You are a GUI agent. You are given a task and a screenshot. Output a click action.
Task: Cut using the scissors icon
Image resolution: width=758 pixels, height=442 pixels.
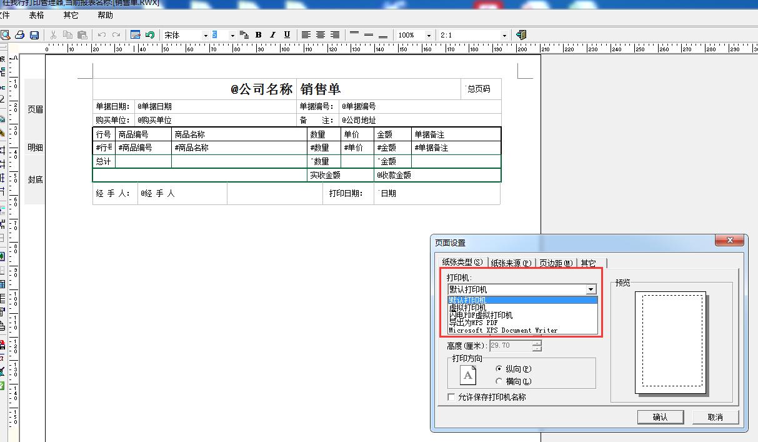(54, 35)
